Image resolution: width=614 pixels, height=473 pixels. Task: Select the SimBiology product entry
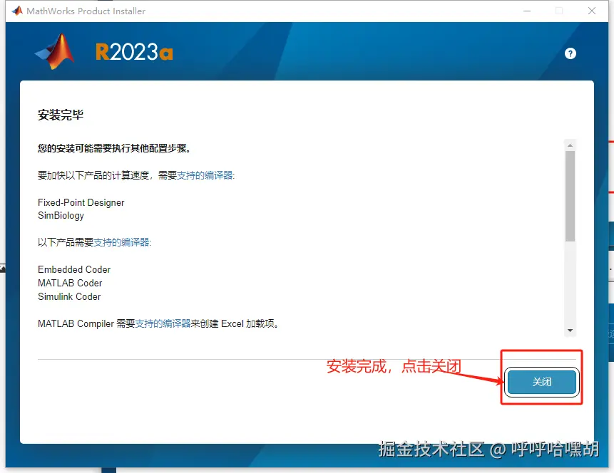[x=61, y=215]
